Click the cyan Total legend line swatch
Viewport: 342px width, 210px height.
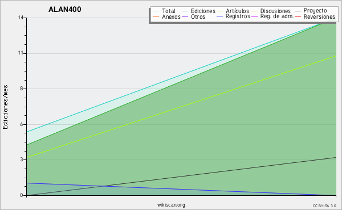(156, 11)
